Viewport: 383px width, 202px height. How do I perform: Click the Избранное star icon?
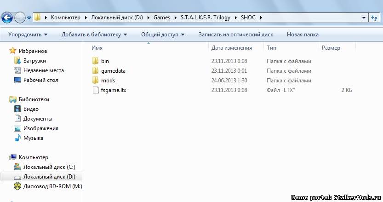[x=13, y=51]
